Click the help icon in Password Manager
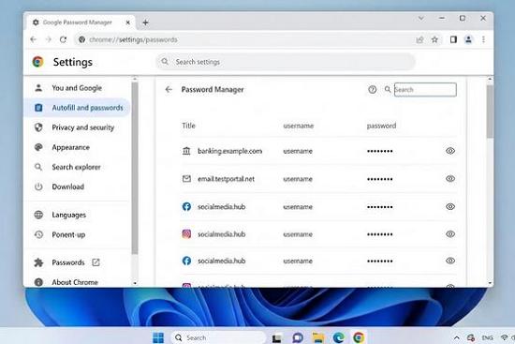 click(x=372, y=89)
